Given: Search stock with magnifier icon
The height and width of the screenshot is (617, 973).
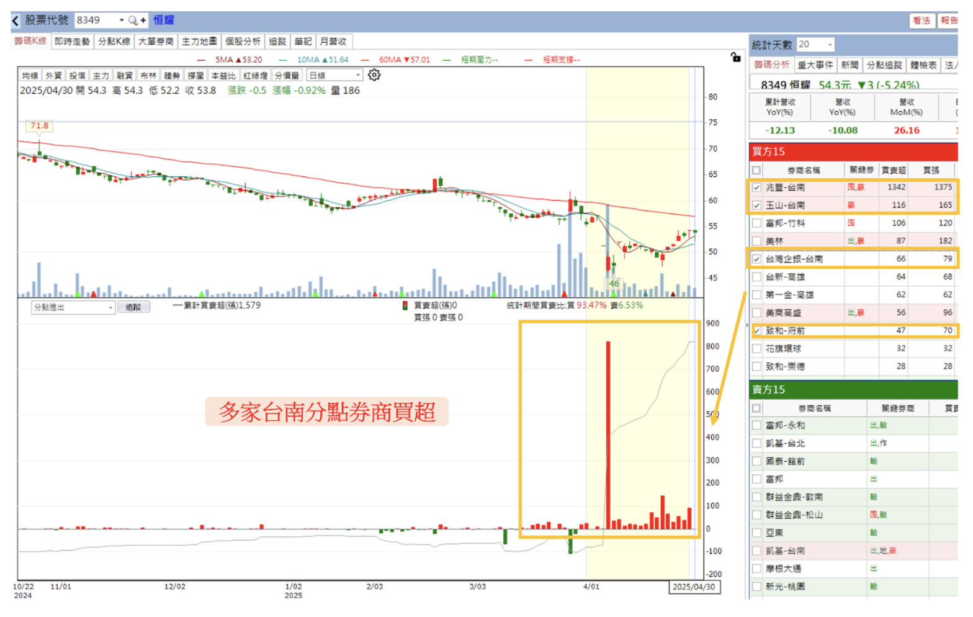Looking at the screenshot, I should point(133,20).
